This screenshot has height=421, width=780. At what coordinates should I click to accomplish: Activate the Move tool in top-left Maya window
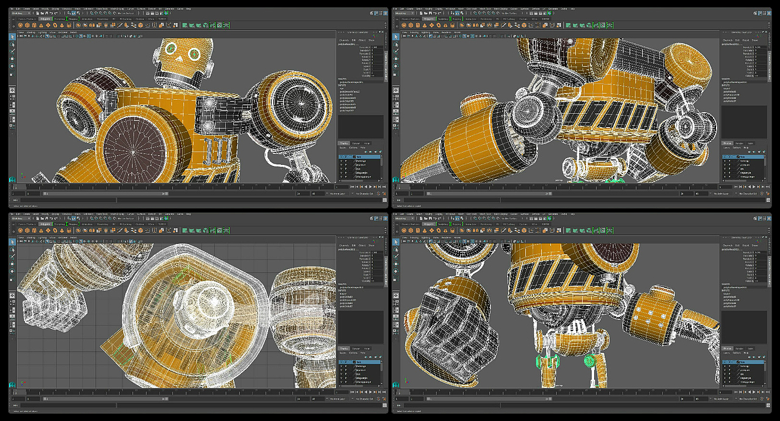pyautogui.click(x=12, y=59)
